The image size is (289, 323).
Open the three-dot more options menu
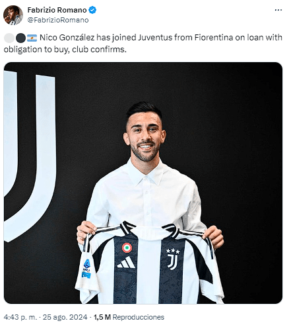pyautogui.click(x=278, y=10)
